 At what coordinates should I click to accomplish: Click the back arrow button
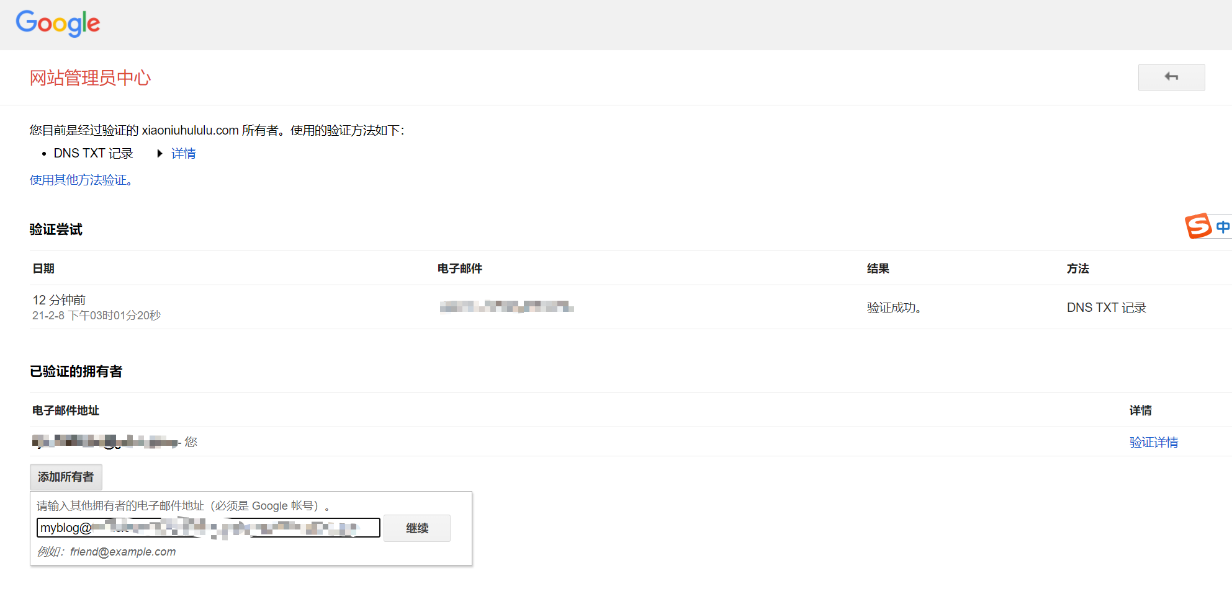coord(1171,78)
